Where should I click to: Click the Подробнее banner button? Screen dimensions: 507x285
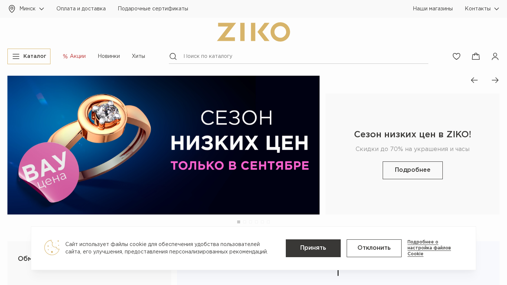pyautogui.click(x=413, y=170)
